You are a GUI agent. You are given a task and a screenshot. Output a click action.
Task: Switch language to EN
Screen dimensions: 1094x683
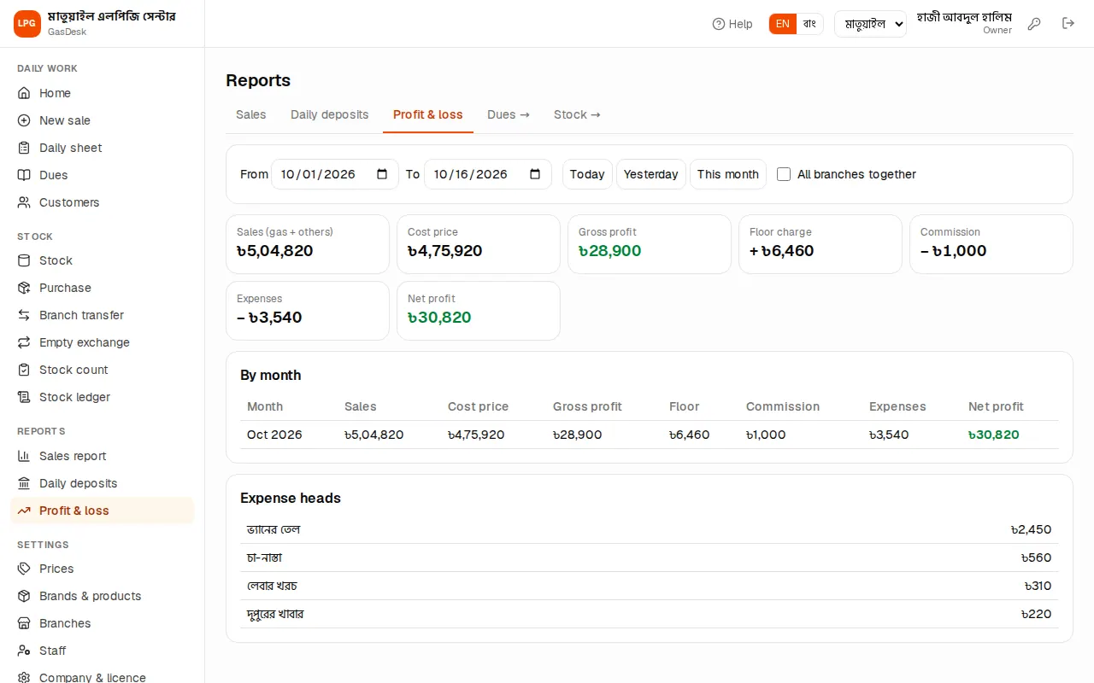pos(783,24)
